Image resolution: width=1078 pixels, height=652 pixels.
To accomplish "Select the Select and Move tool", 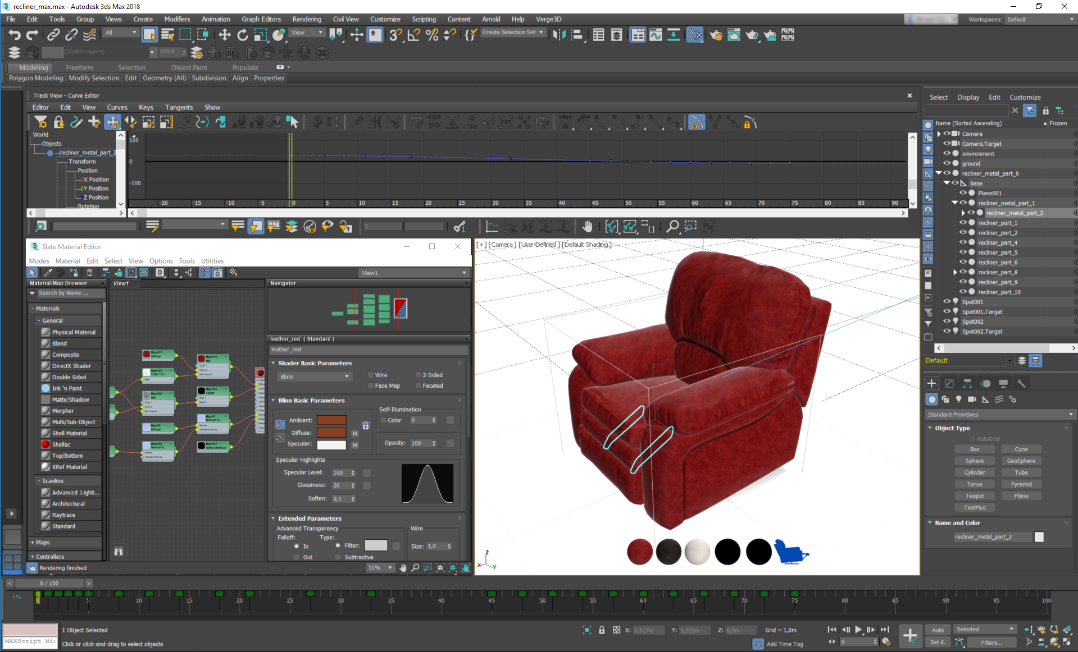I will pos(224,35).
